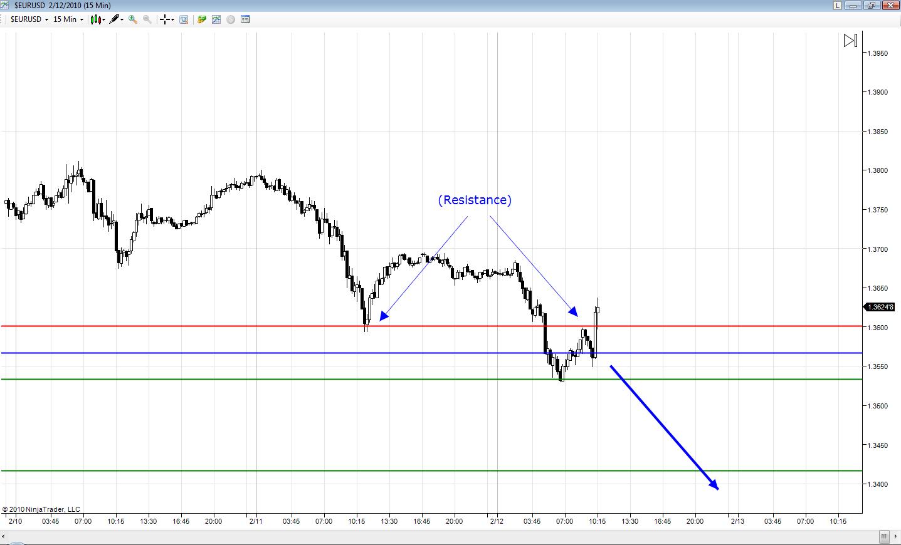
Task: Toggle the L link button in title bar
Action: (838, 5)
